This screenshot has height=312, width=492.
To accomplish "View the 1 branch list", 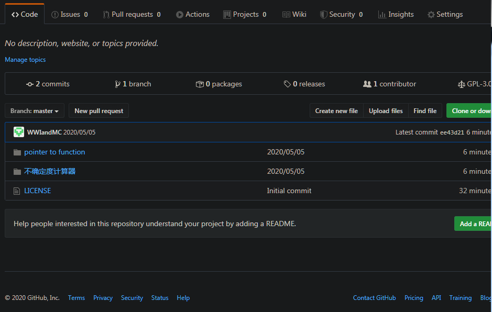I will (x=133, y=84).
